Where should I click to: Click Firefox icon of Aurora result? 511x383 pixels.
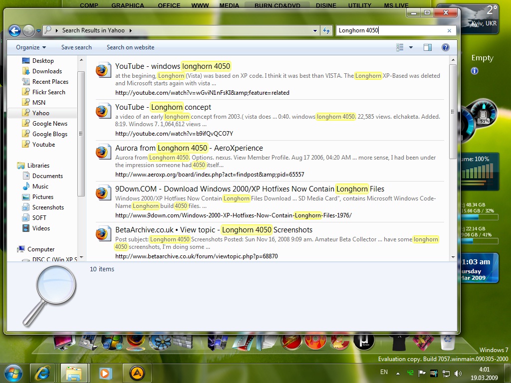tap(103, 152)
